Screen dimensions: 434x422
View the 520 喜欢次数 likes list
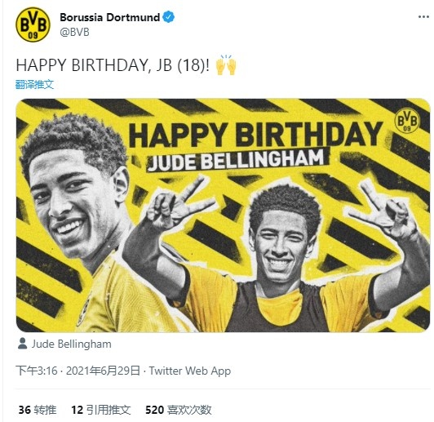coord(179,410)
